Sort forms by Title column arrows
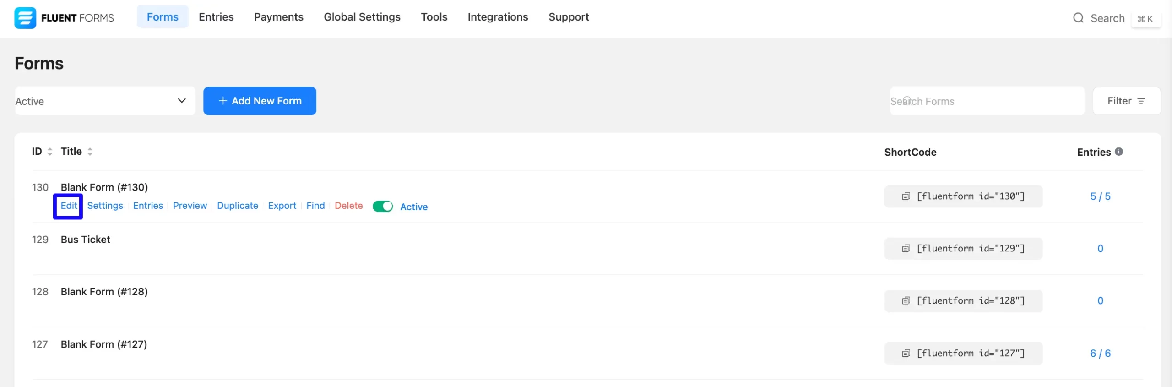The height and width of the screenshot is (387, 1172). click(90, 152)
